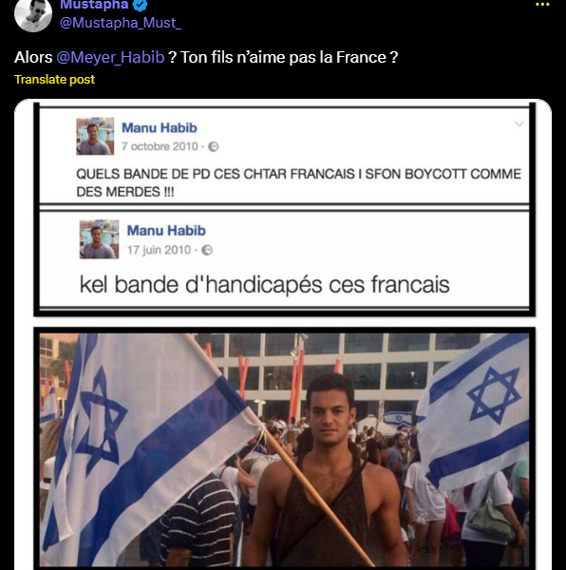
Task: Open the 17 juin 2010 timestamp
Action: coord(159,250)
